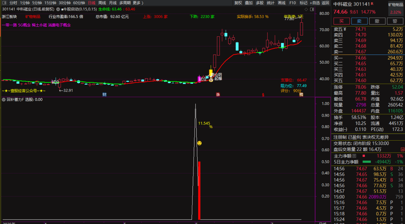Add stock via +自选 toolbar button
The width and height of the screenshot is (405, 224).
315,3
